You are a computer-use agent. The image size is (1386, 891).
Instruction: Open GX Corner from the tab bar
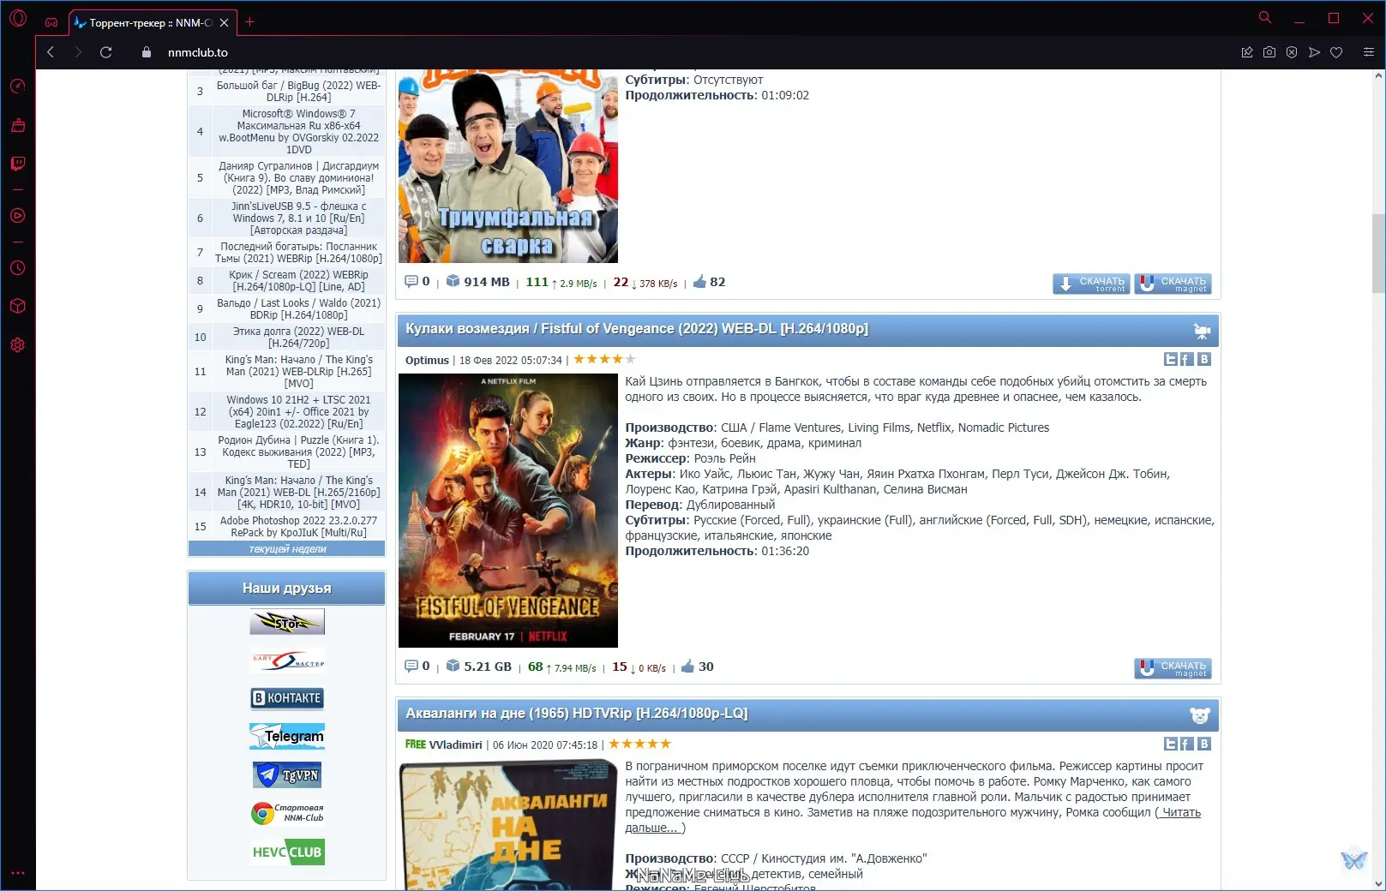tap(51, 21)
